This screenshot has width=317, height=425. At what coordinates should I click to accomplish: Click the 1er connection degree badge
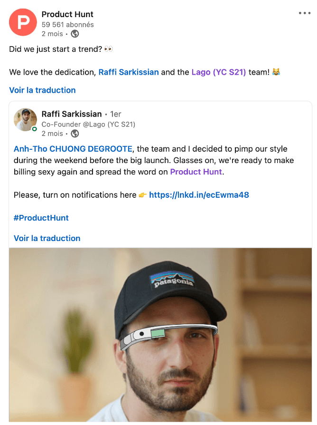click(x=116, y=114)
